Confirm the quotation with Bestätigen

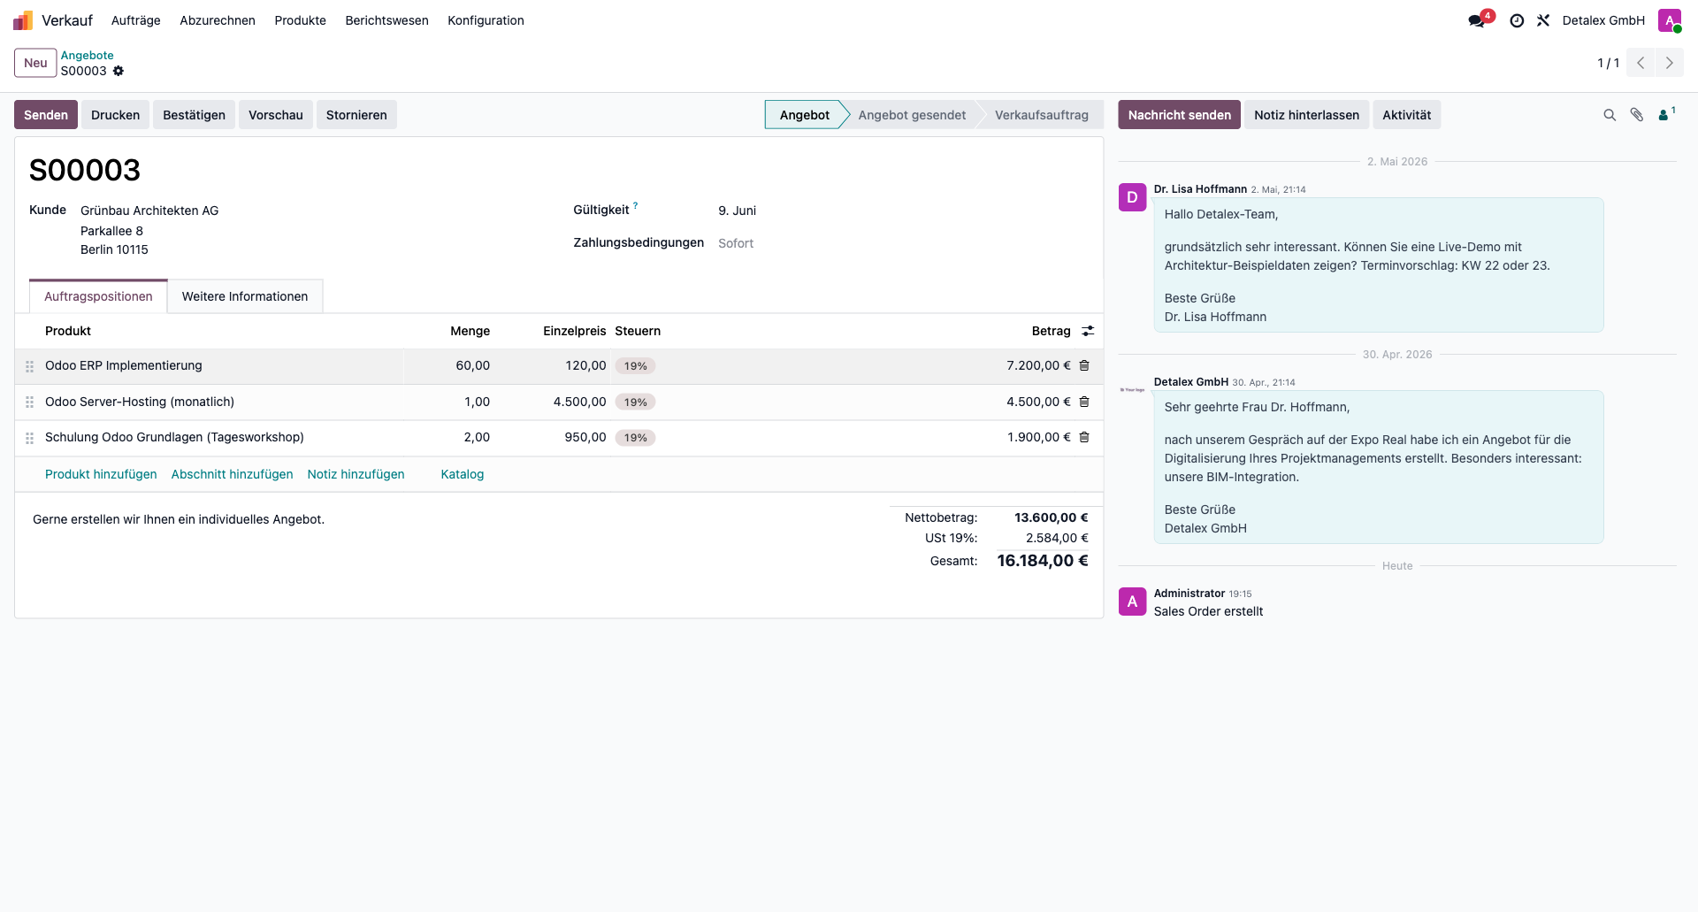coord(194,115)
